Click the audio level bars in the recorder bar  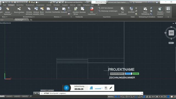(x=91, y=88)
